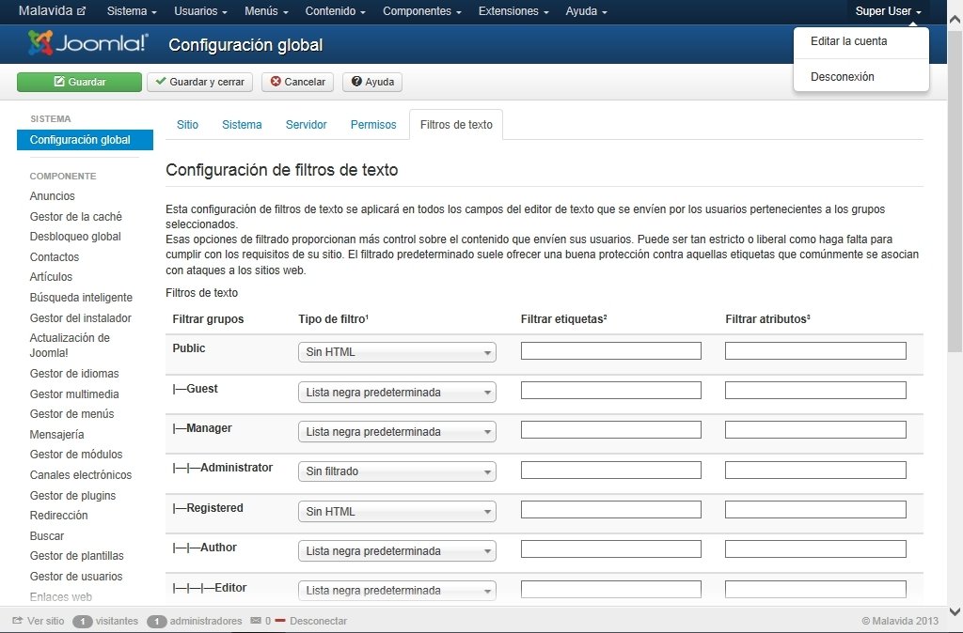963x633 pixels.
Task: Click the vertical scrollbar down arrow
Action: pyautogui.click(x=955, y=611)
